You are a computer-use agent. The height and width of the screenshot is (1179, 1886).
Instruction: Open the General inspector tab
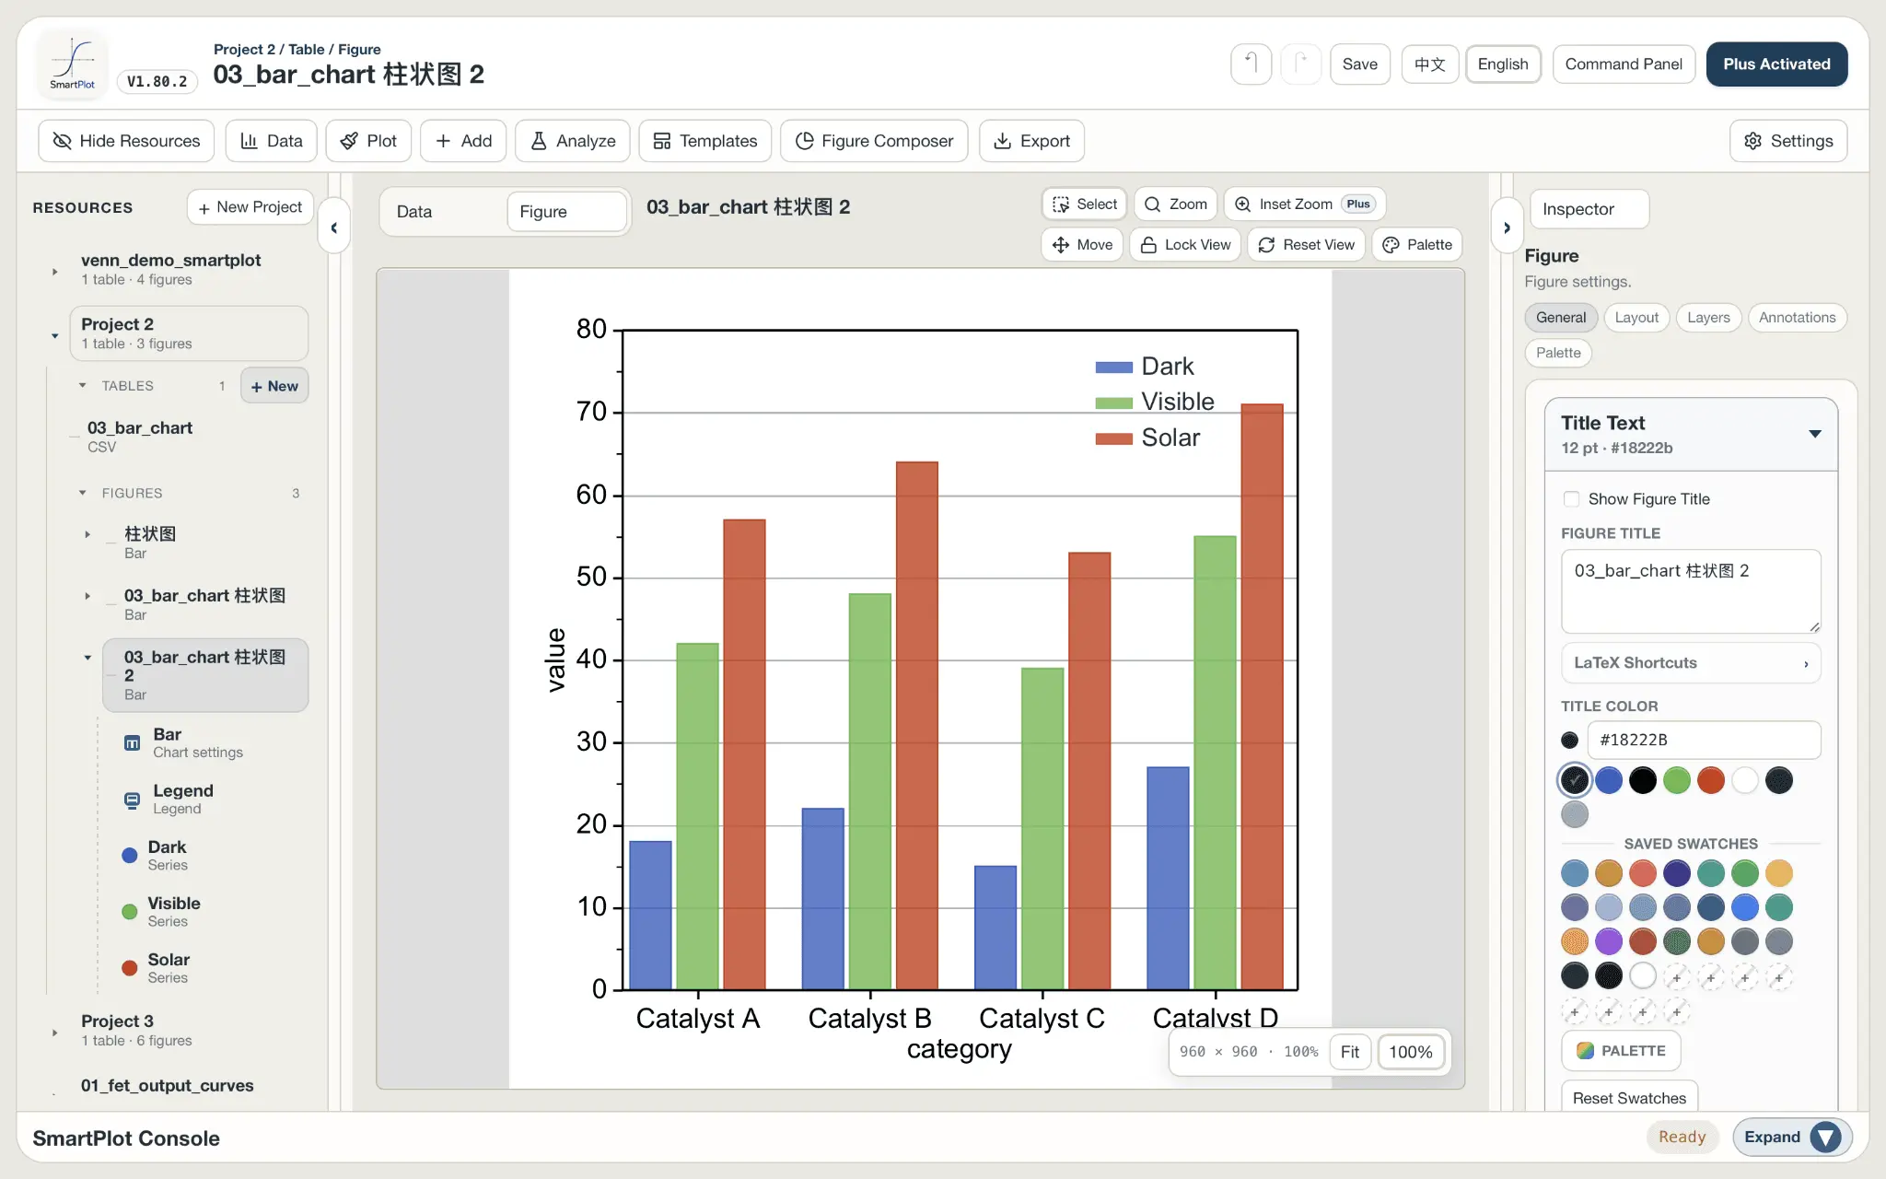pyautogui.click(x=1561, y=318)
